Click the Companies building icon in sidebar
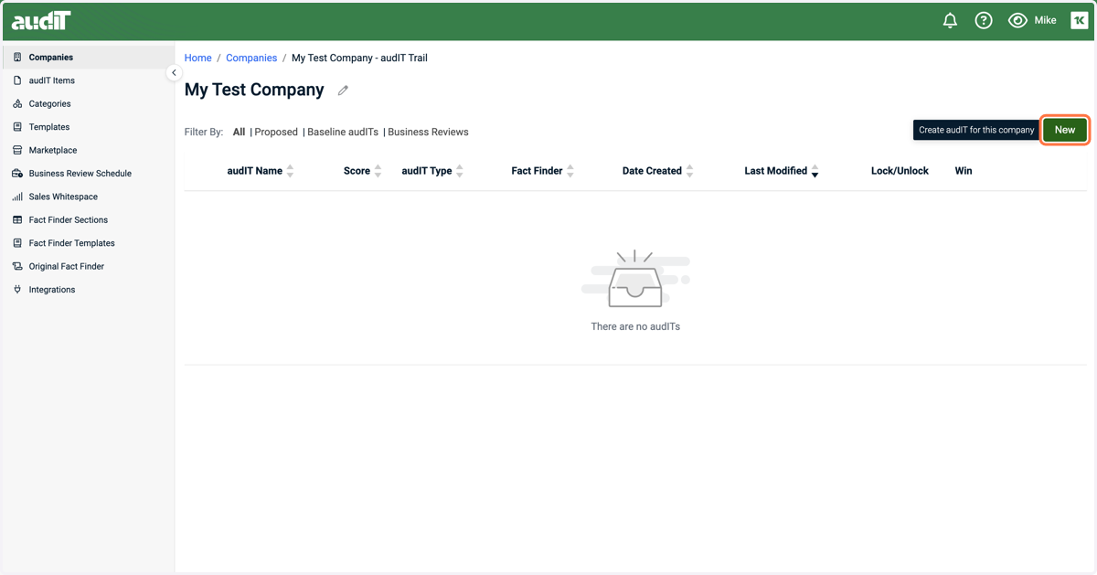1097x575 pixels. [x=17, y=57]
